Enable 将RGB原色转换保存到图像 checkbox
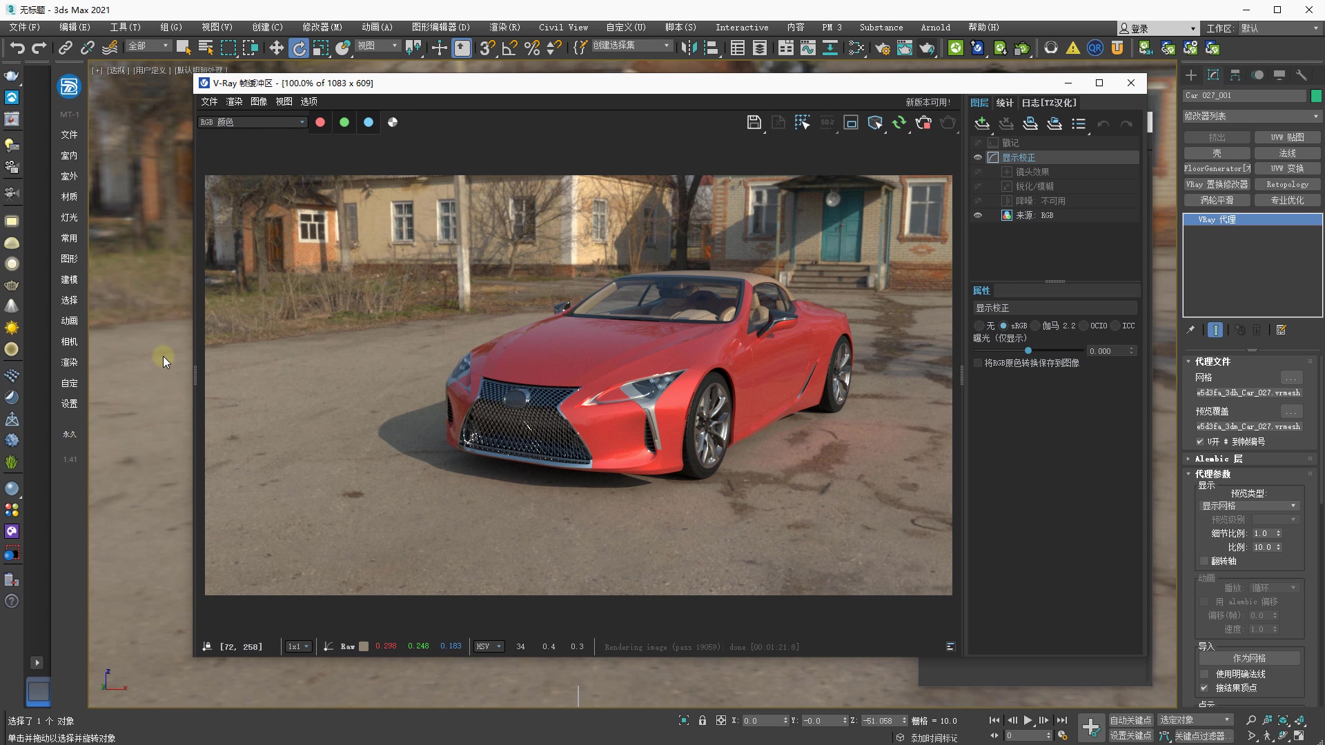1325x745 pixels. click(978, 363)
